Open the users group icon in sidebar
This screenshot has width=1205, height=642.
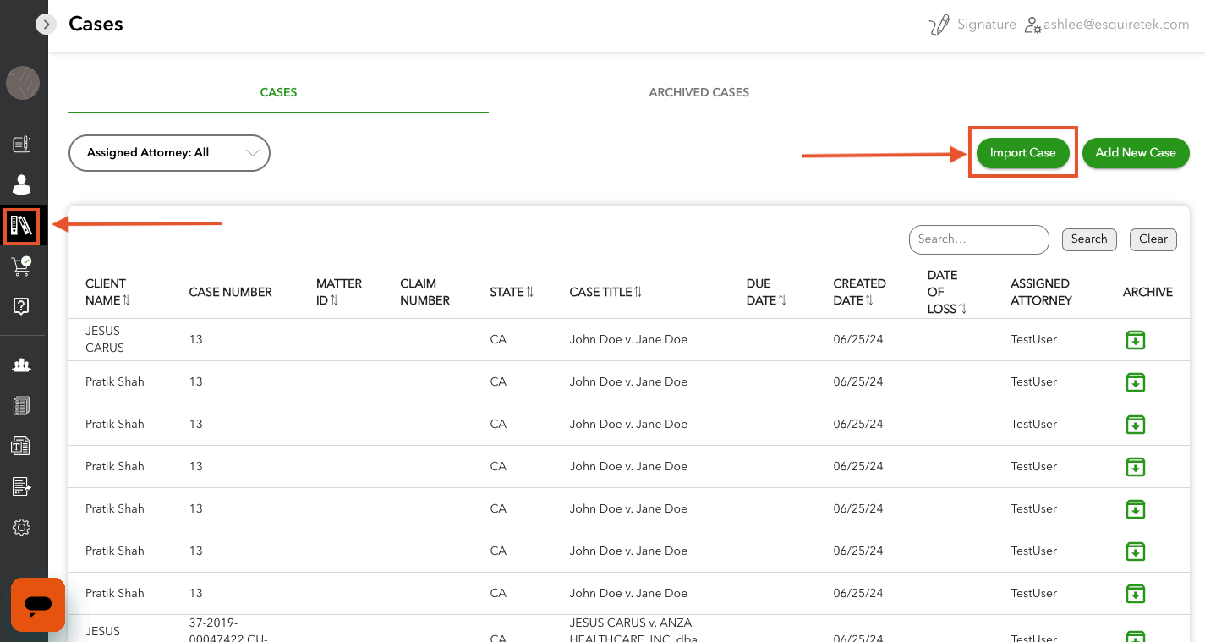(x=21, y=365)
